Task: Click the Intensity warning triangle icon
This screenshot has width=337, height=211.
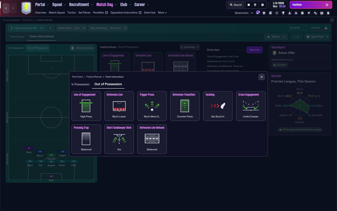Action: tap(326, 28)
